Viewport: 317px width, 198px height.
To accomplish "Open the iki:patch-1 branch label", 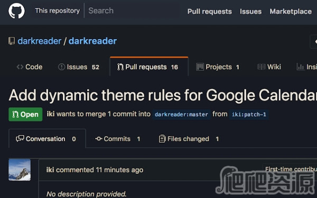I will 249,115.
